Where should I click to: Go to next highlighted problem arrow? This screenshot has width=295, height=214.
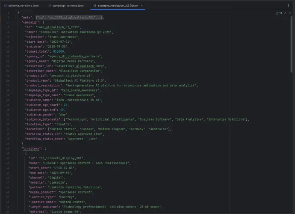[x=290, y=13]
